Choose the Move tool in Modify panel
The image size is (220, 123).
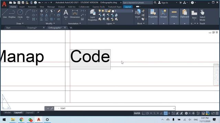coord(42,11)
